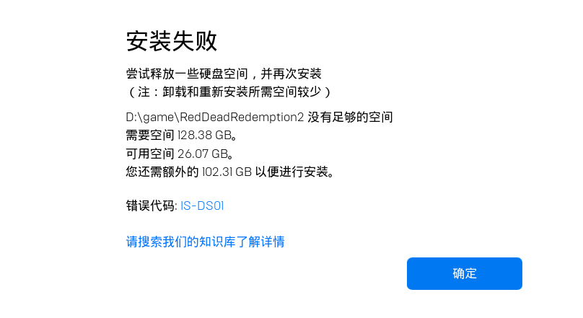Select the 102.31 GB additional space value
The image size is (583, 318).
pyautogui.click(x=227, y=172)
